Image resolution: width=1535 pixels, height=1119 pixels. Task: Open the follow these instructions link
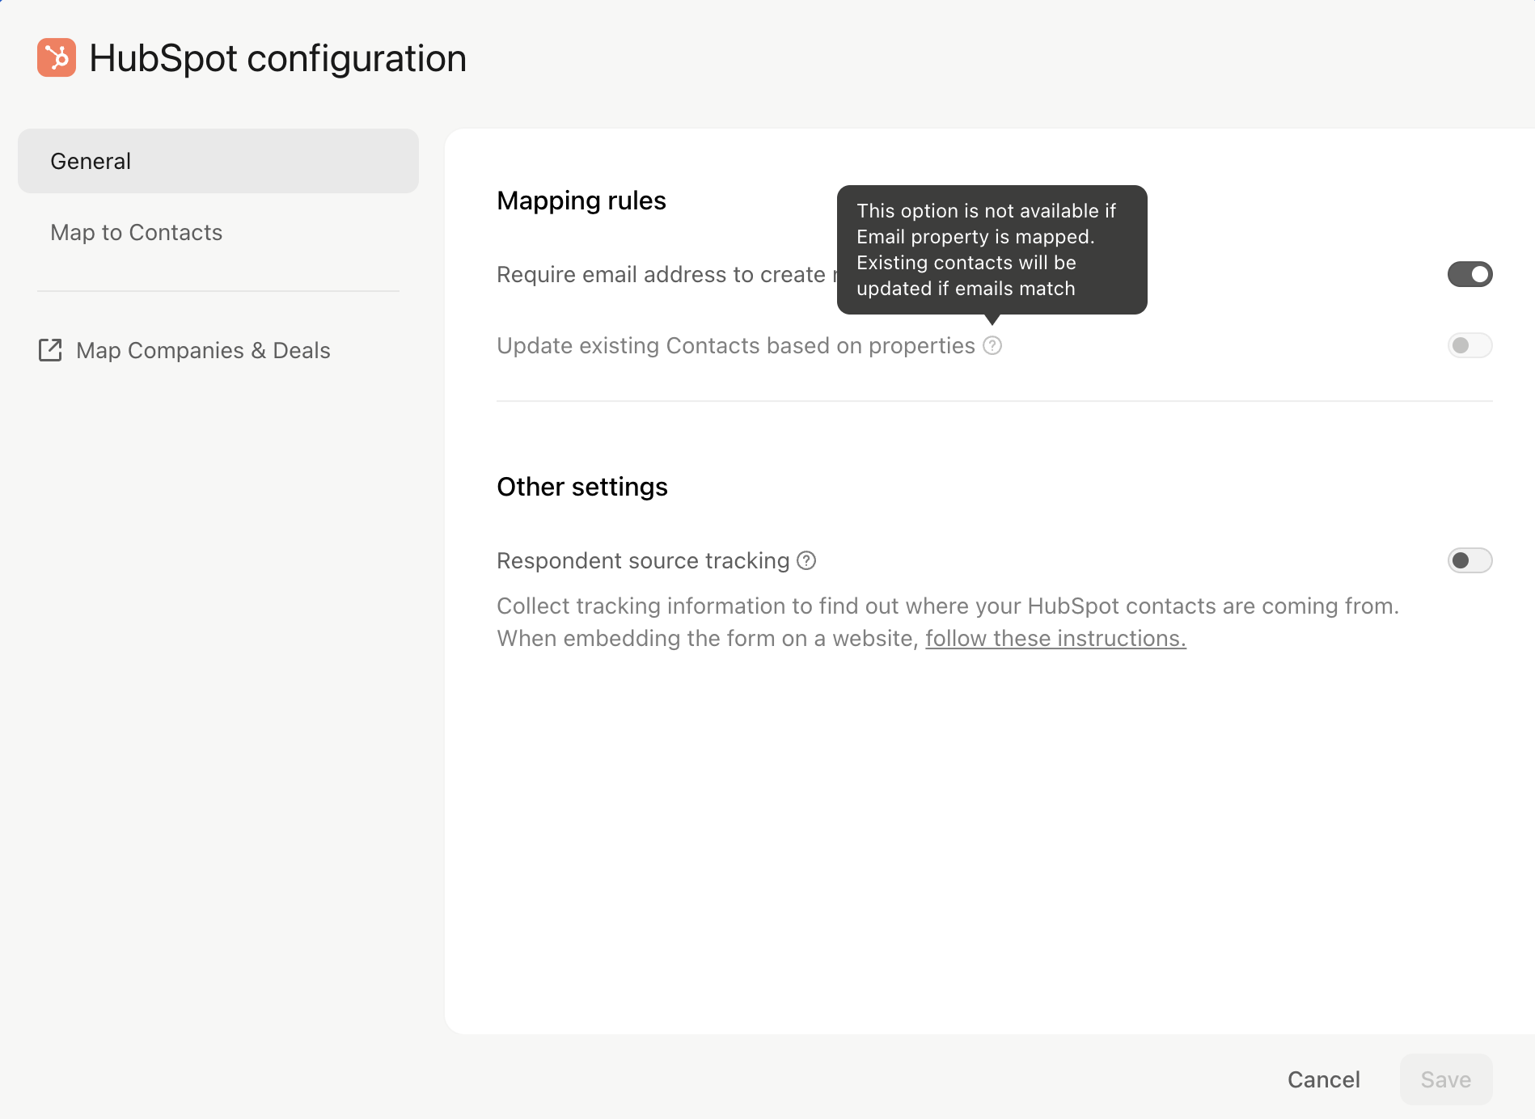(1055, 638)
